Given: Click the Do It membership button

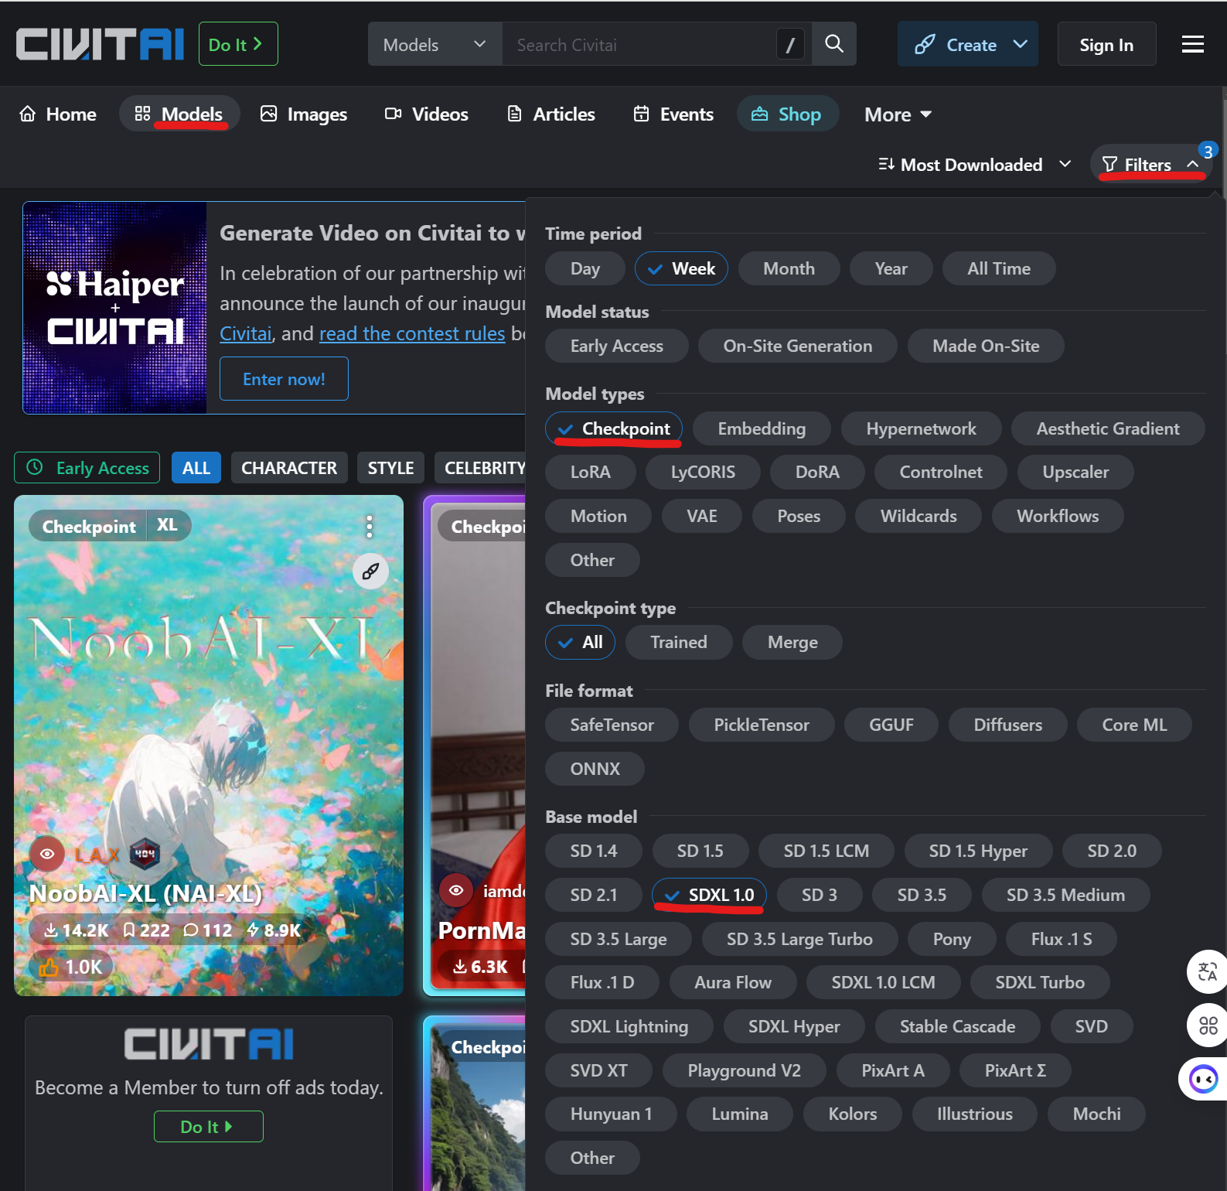Looking at the screenshot, I should [209, 1127].
